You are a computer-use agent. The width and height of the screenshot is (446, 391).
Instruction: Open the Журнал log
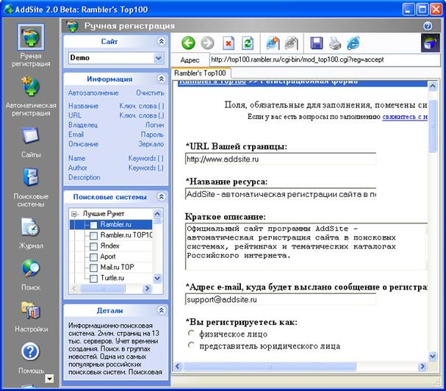(x=31, y=233)
